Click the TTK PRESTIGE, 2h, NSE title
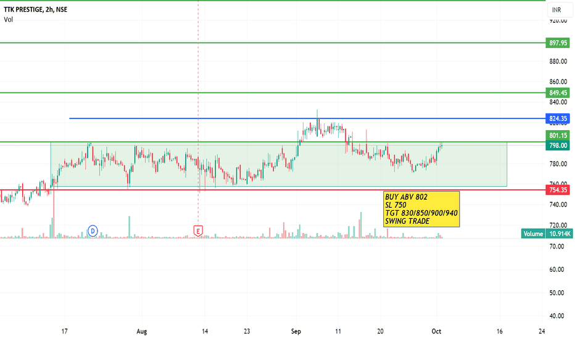The width and height of the screenshot is (575, 339). (x=36, y=9)
